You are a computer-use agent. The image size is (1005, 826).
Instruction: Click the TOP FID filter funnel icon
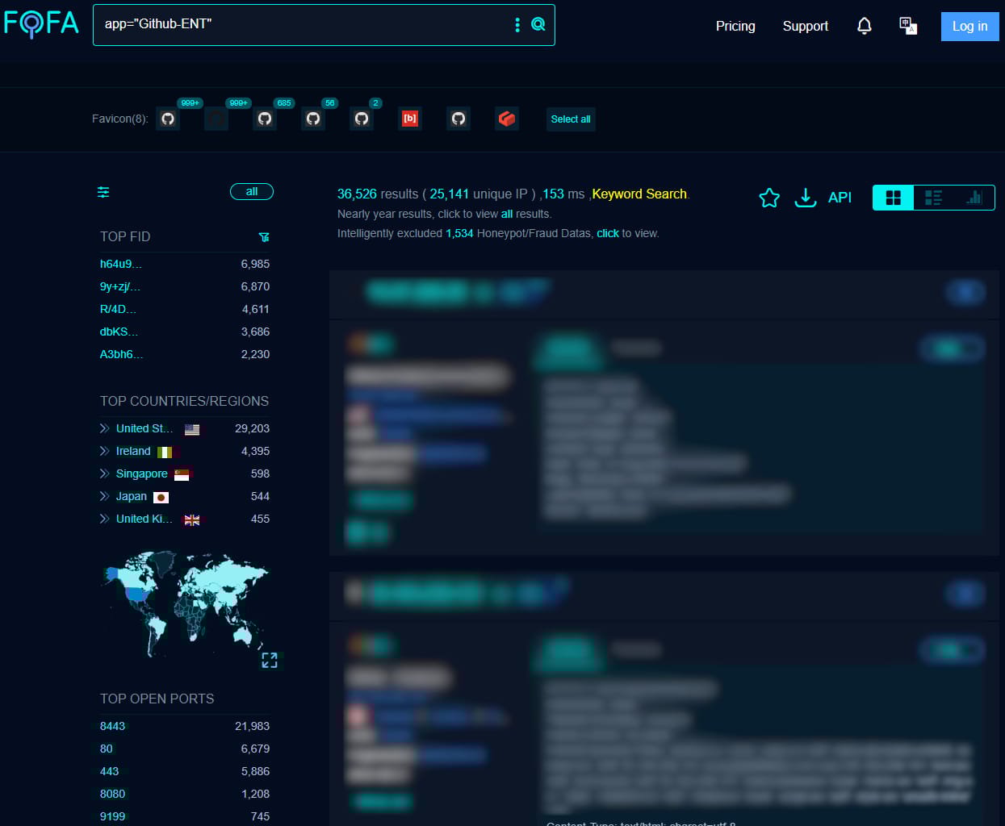point(264,237)
